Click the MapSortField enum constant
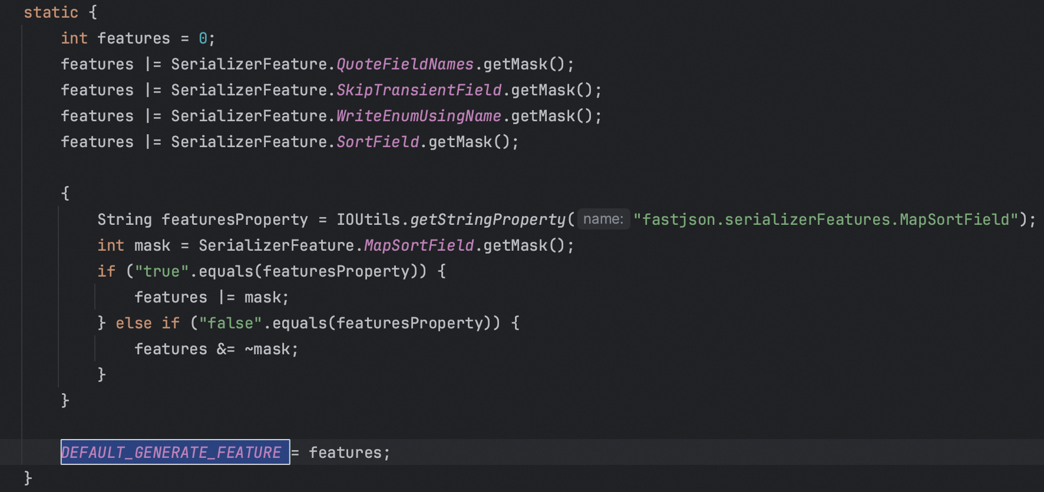 pos(419,245)
